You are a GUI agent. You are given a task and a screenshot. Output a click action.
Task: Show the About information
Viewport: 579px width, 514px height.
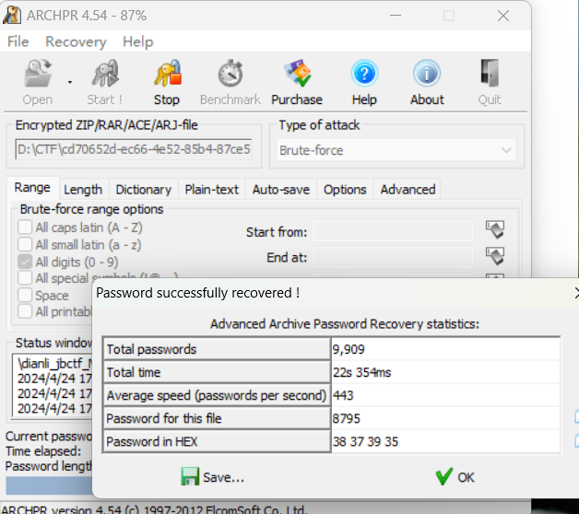pos(427,83)
